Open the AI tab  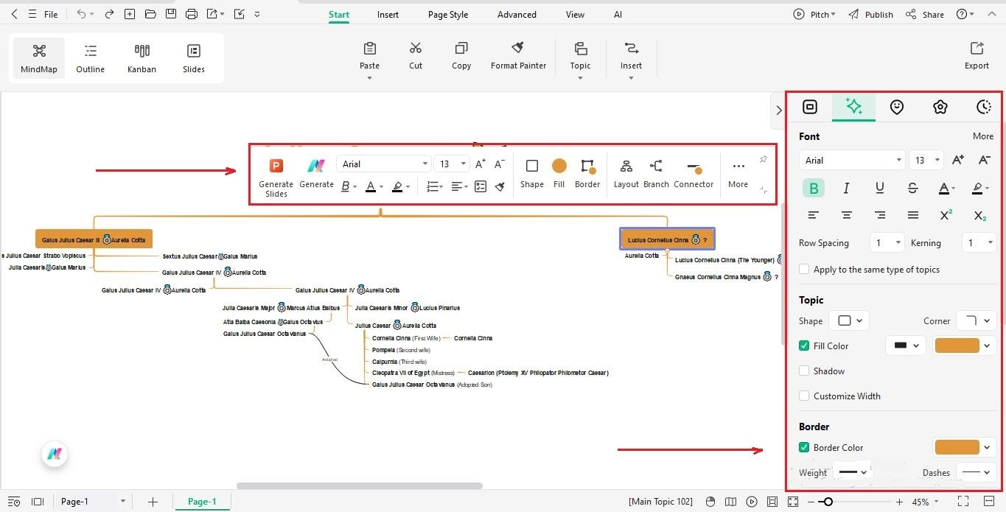[618, 14]
